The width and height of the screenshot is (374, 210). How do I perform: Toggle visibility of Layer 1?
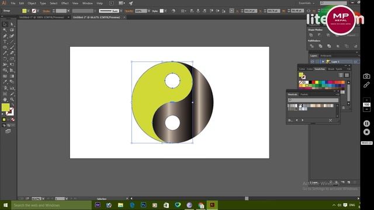312,62
